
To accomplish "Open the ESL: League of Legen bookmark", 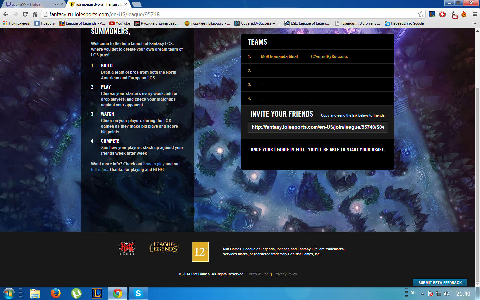I will tap(306, 23).
